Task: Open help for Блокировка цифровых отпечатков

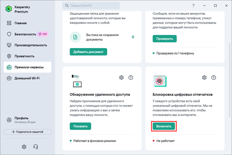Action: point(213,77)
